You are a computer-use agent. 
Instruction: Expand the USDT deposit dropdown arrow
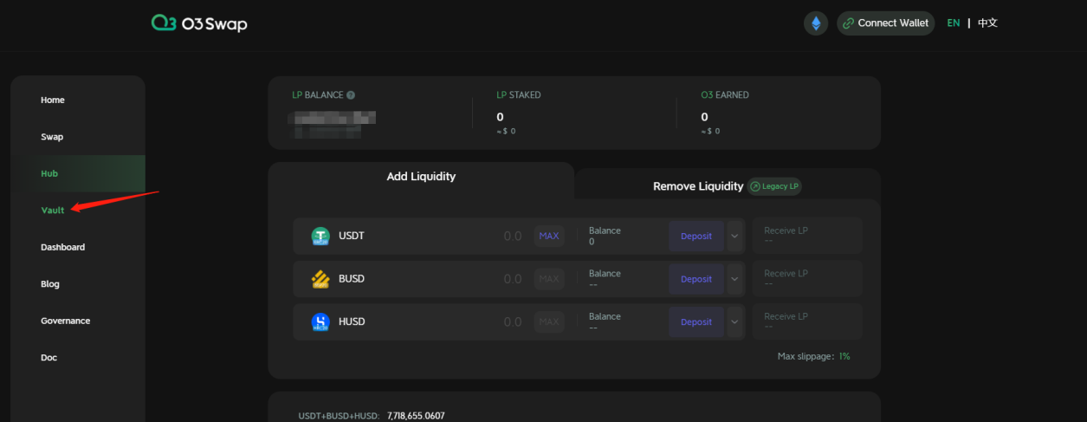tap(735, 236)
